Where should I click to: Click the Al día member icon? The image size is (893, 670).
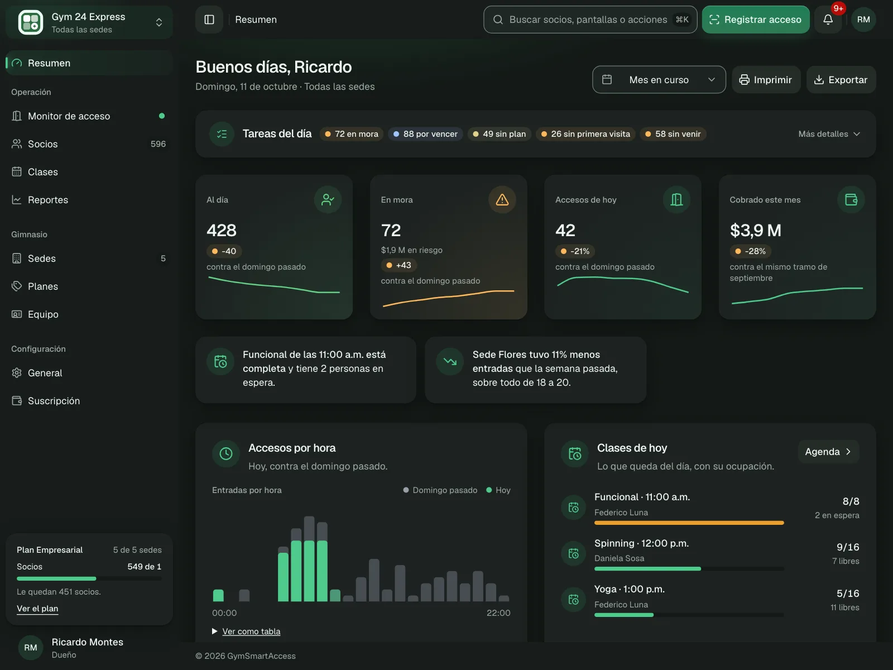coord(328,199)
